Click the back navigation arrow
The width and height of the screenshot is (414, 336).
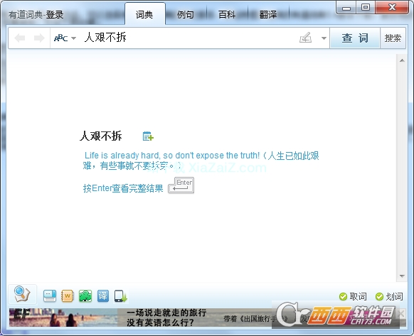[x=20, y=38]
